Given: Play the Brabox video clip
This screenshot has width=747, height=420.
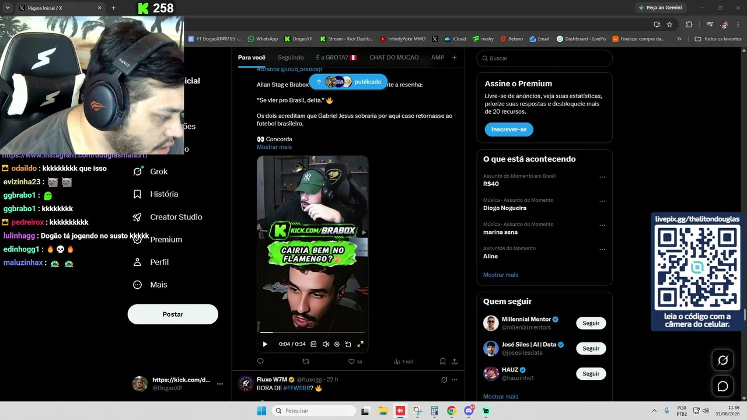Looking at the screenshot, I should (x=265, y=344).
